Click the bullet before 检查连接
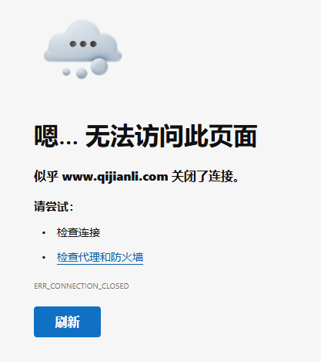Image resolution: width=321 pixels, height=362 pixels. pos(44,233)
